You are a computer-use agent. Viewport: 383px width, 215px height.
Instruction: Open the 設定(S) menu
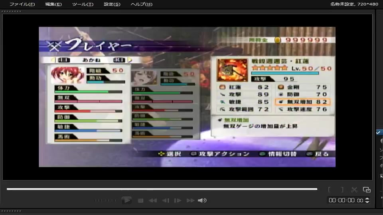[x=112, y=4]
